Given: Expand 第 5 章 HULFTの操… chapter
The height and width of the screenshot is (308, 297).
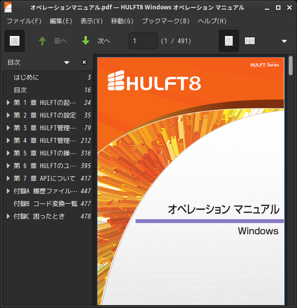Looking at the screenshot, I should (8, 153).
